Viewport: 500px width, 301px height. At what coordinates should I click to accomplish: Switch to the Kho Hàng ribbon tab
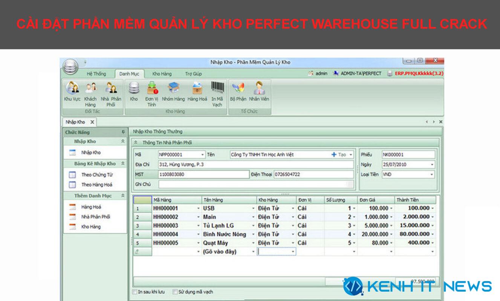click(162, 74)
